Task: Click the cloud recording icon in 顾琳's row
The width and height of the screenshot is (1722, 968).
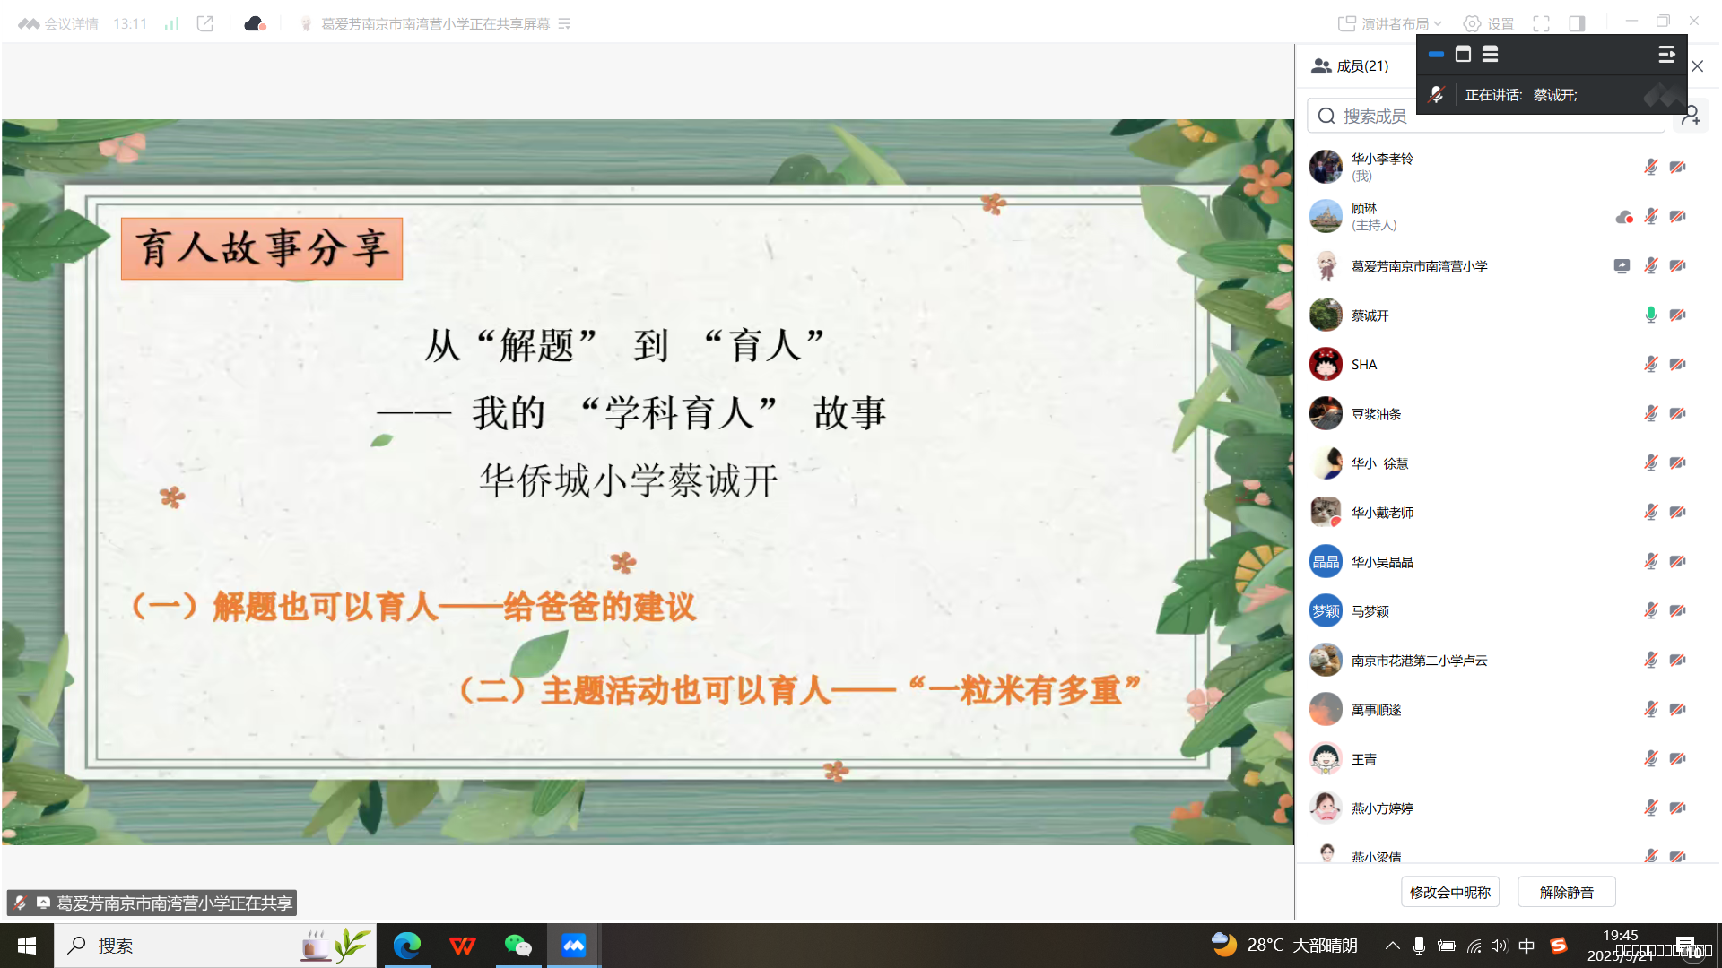Action: (1623, 217)
